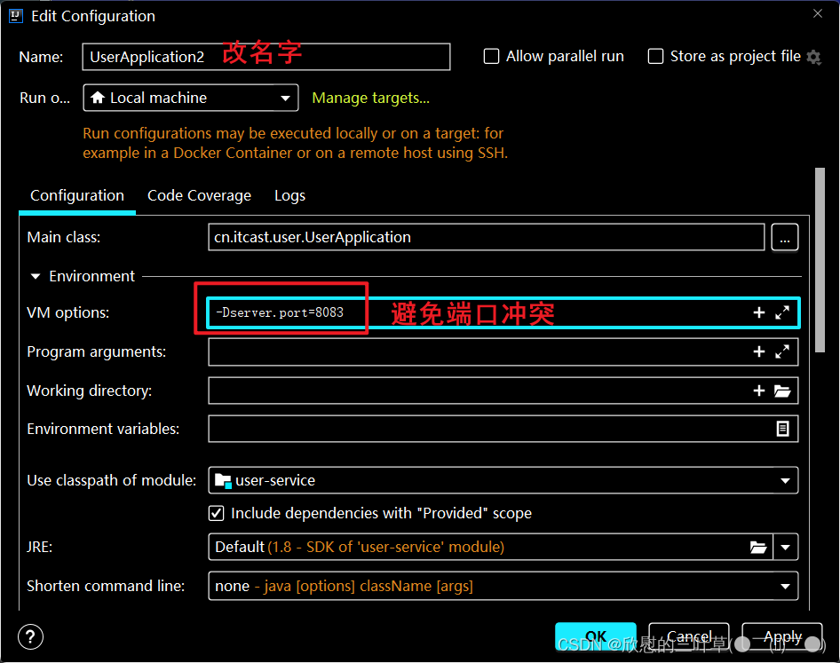Close the Edit Configuration dialog
Screen dimensions: 840x663
[818, 13]
